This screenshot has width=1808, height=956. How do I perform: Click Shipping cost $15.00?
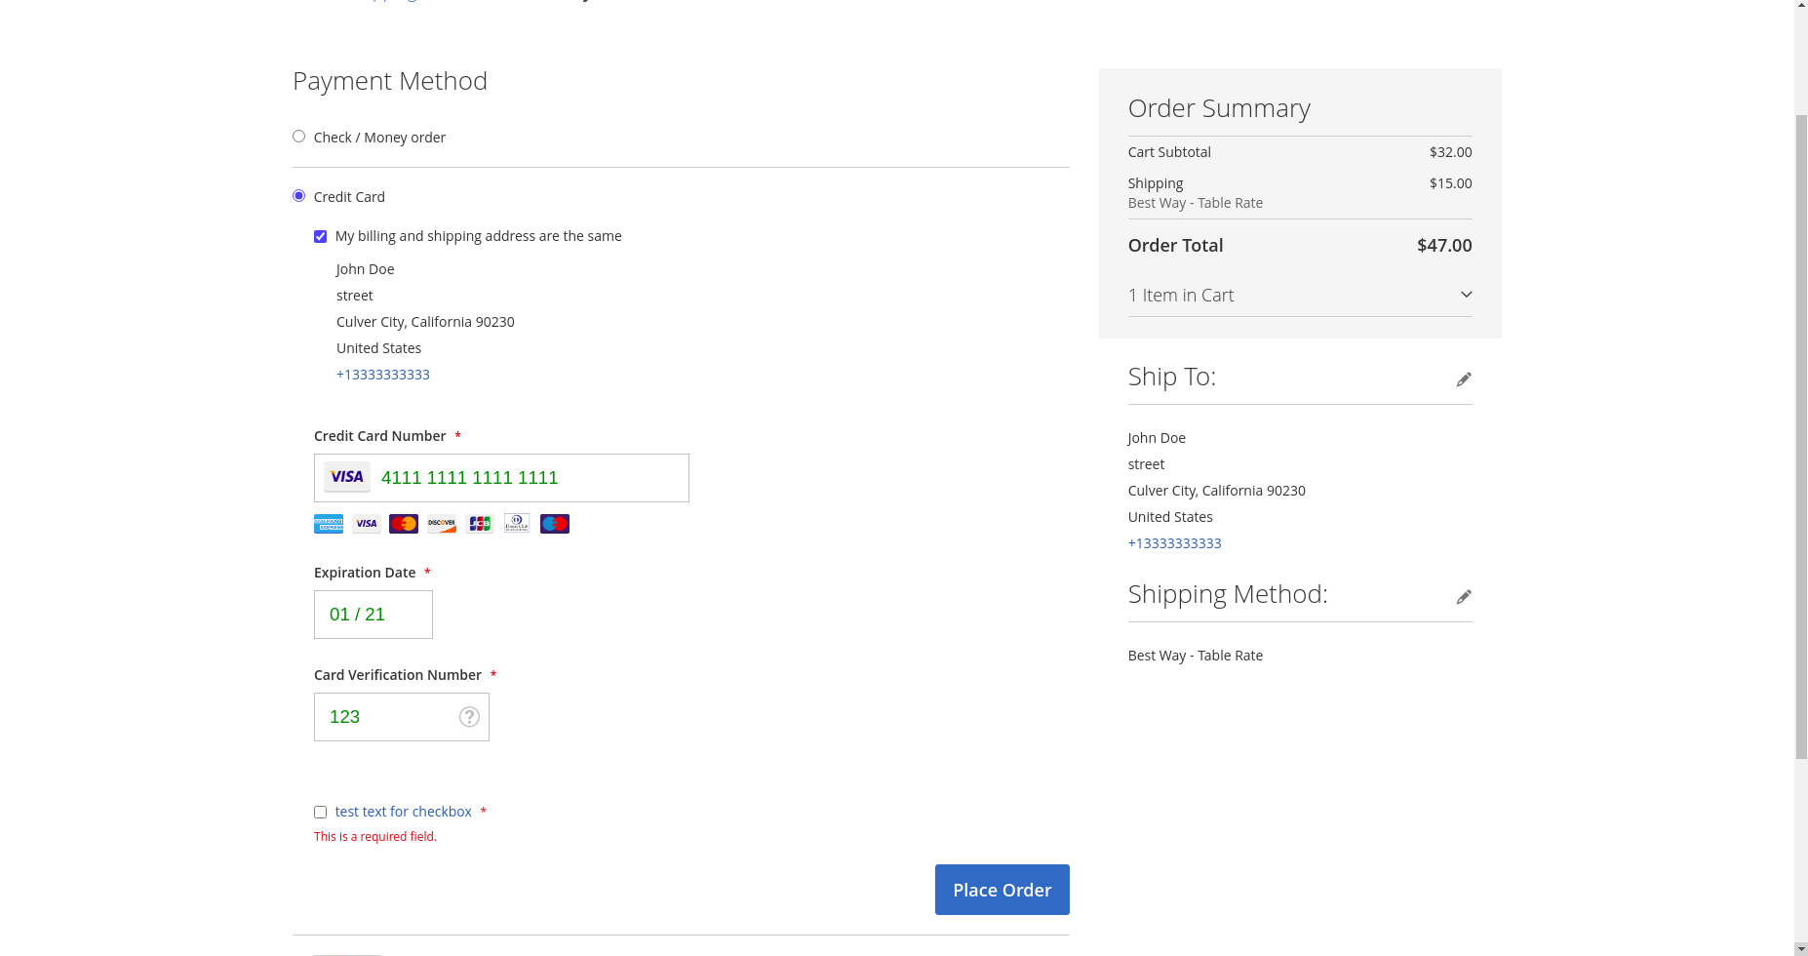point(1451,183)
